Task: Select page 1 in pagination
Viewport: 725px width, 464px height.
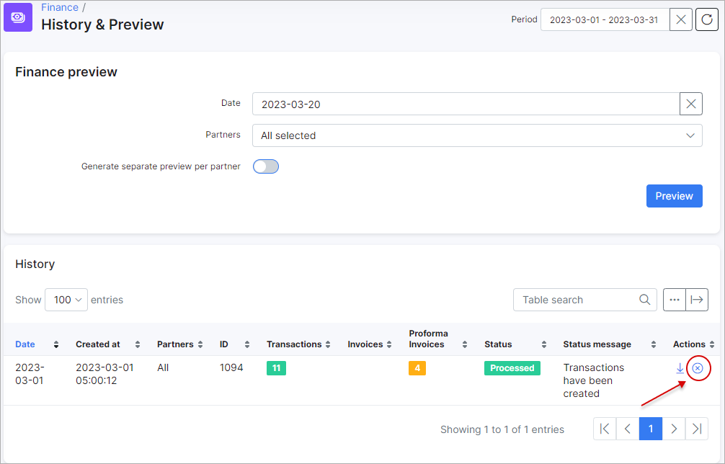Action: [x=650, y=429]
